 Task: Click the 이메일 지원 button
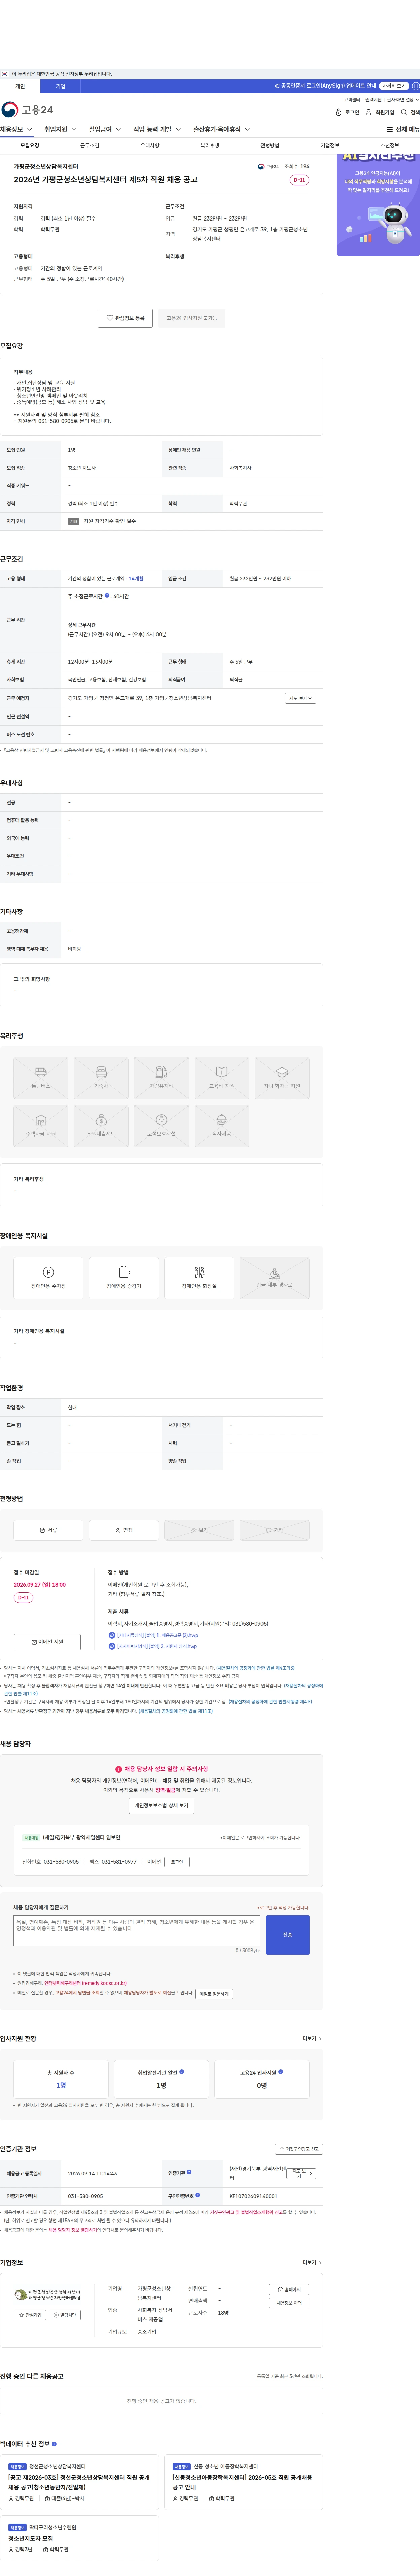coord(47,1642)
